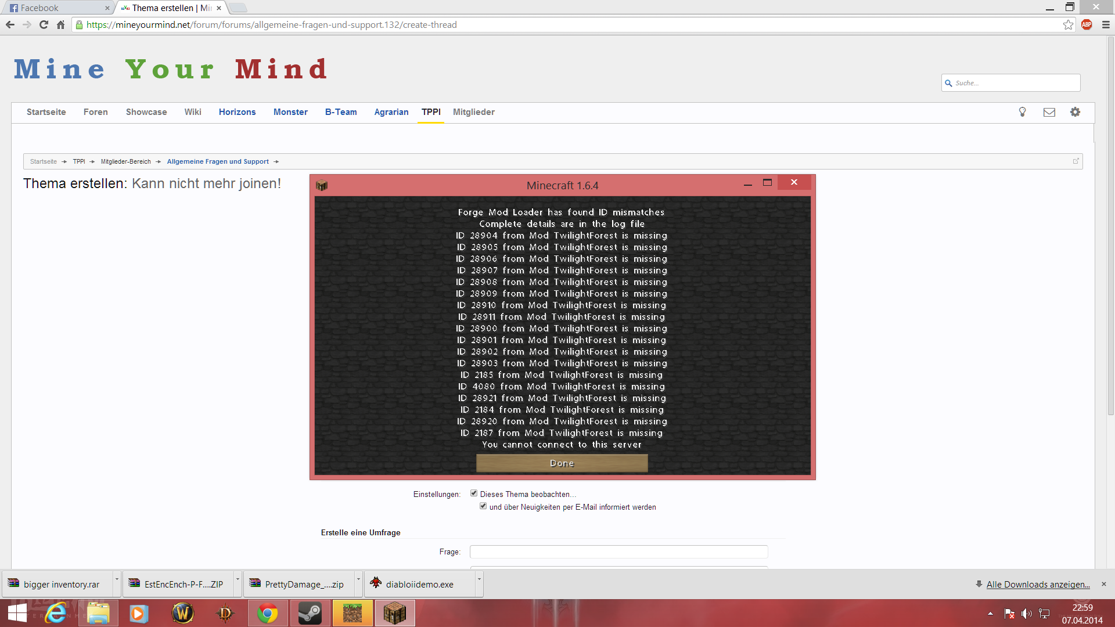Image resolution: width=1115 pixels, height=627 pixels.
Task: Click the browser forward arrow
Action: pyautogui.click(x=27, y=24)
